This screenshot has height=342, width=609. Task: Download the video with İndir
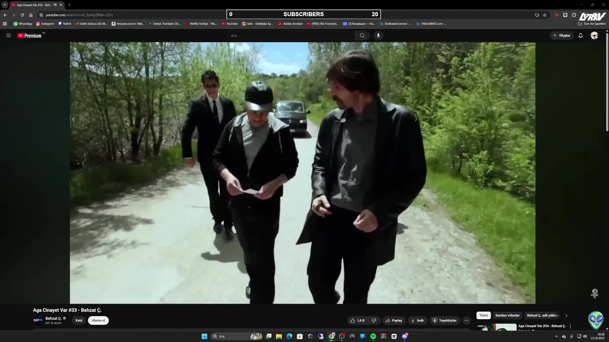[417, 321]
